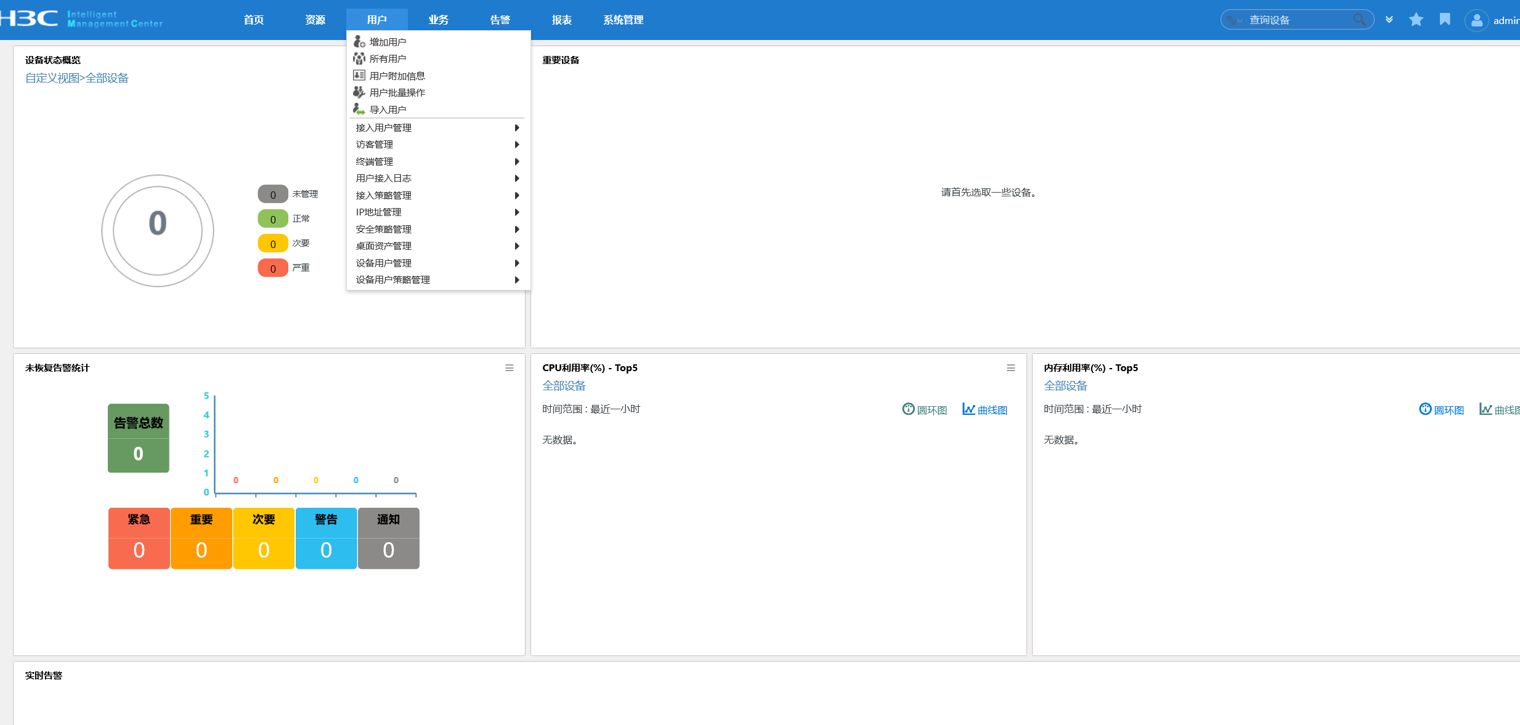Viewport: 1520px width, 725px height.
Task: Click the 自定义视图>全部设备 link
Action: point(76,78)
